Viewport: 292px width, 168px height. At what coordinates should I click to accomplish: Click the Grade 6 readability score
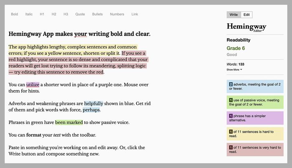coord(236,48)
